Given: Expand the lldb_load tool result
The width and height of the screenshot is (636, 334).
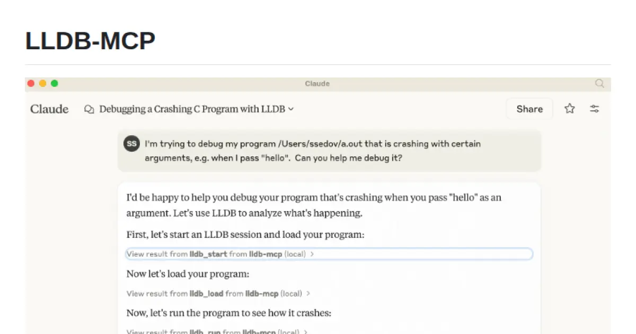Looking at the screenshot, I should (218, 293).
